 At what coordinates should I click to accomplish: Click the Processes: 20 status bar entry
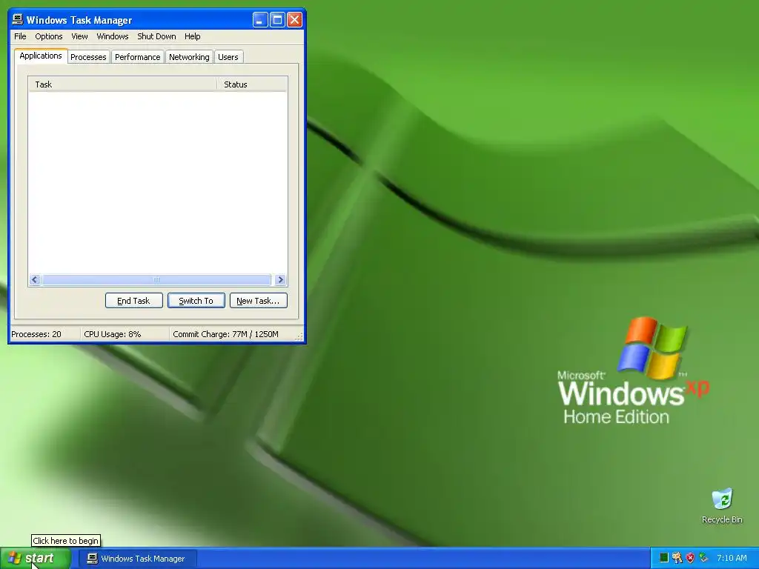tap(36, 334)
